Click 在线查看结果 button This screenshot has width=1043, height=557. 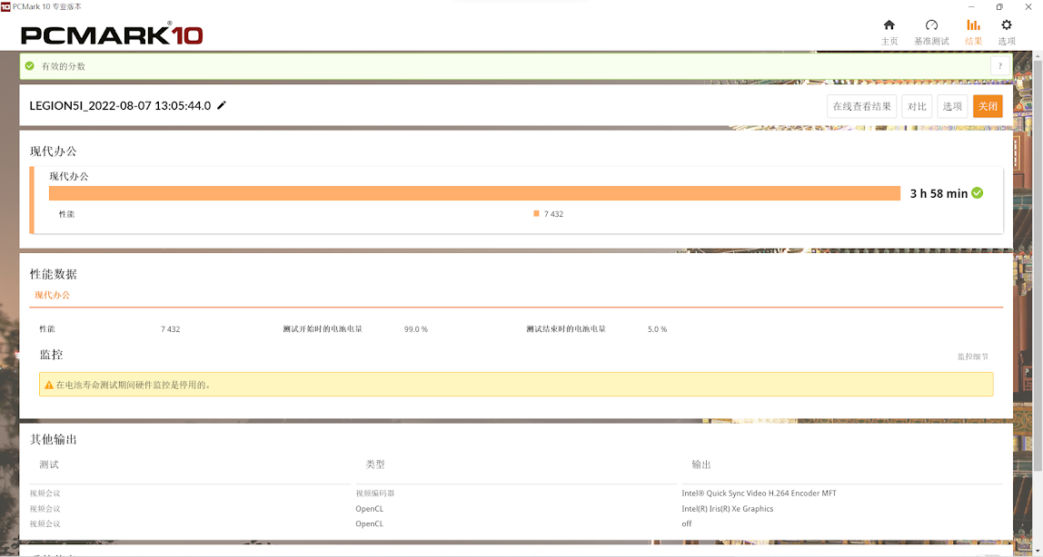click(x=862, y=106)
